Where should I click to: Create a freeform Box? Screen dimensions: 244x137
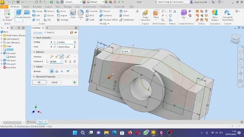(184, 14)
